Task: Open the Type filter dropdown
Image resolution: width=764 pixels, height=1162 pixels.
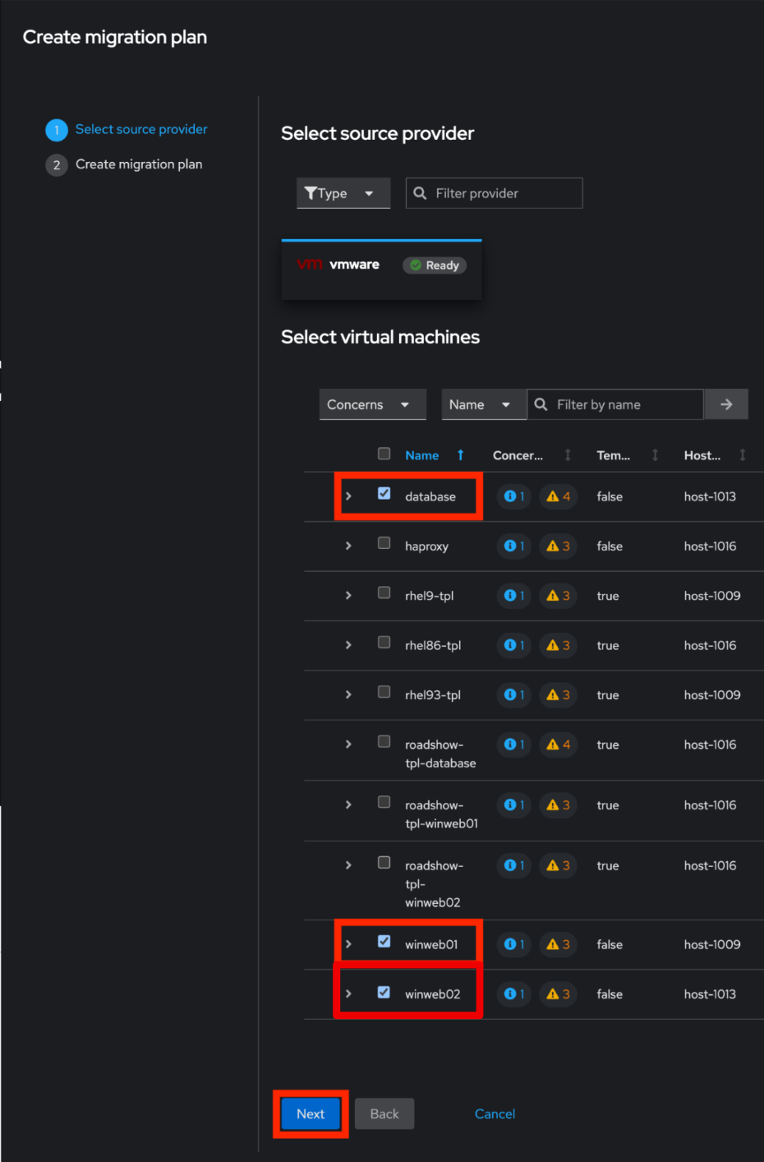Action: [x=343, y=193]
